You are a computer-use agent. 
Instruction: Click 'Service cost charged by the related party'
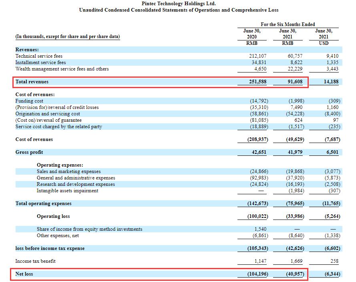[x=58, y=127]
